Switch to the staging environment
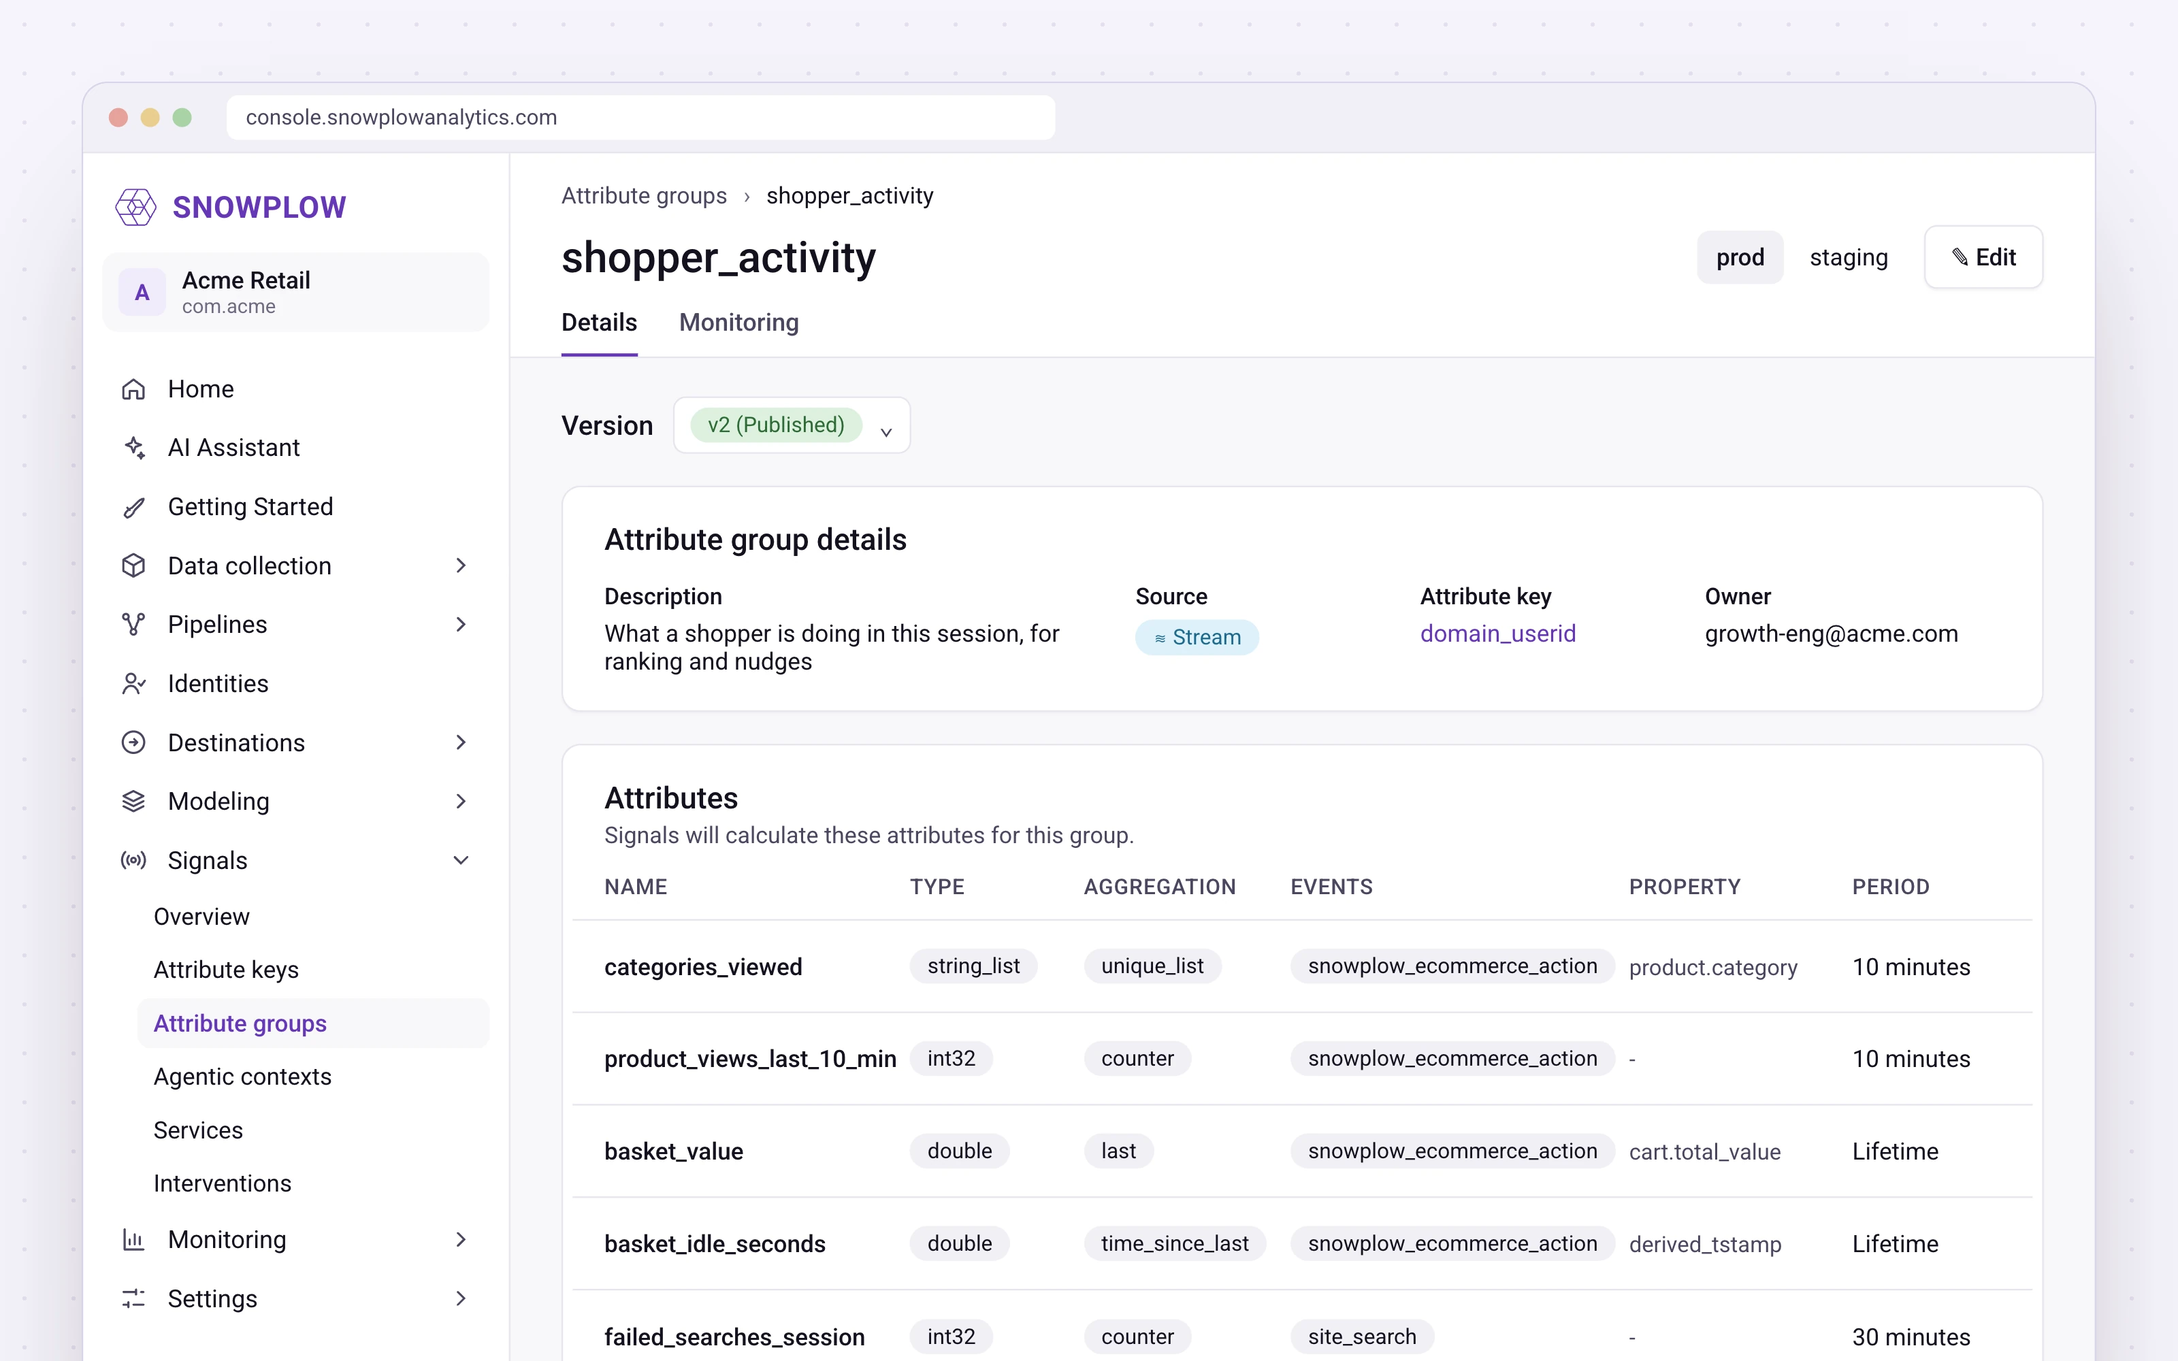The height and width of the screenshot is (1361, 2178). (1848, 257)
